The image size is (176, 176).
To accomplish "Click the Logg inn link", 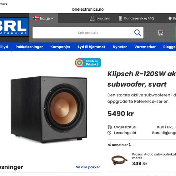I will click(103, 18).
